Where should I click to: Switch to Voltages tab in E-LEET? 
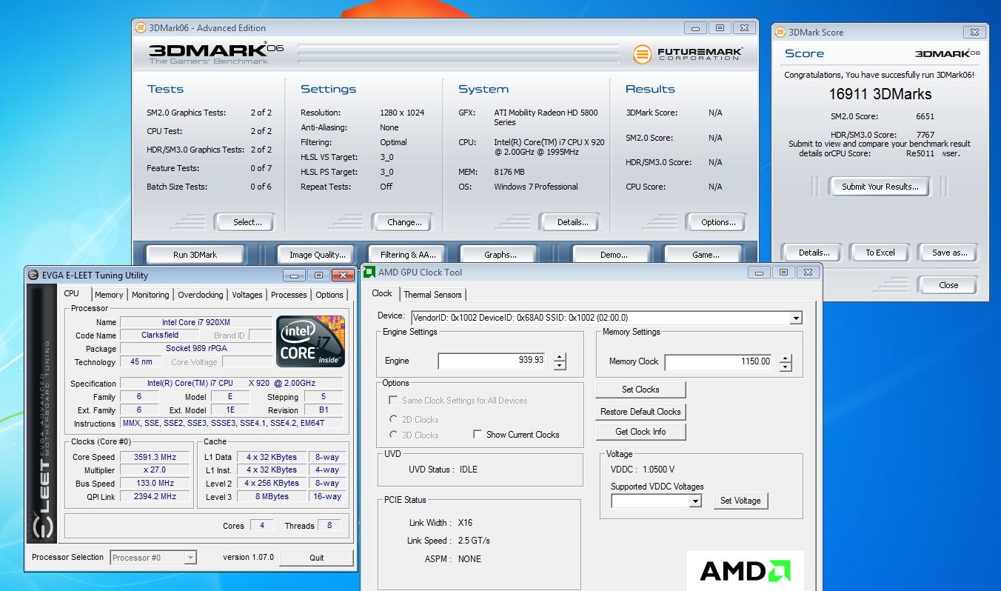[247, 295]
